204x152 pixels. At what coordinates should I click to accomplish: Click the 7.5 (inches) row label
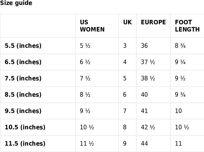tap(23, 78)
